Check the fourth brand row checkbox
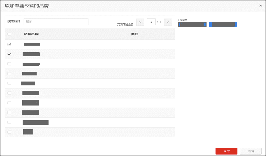266x156 pixels. click(9, 74)
